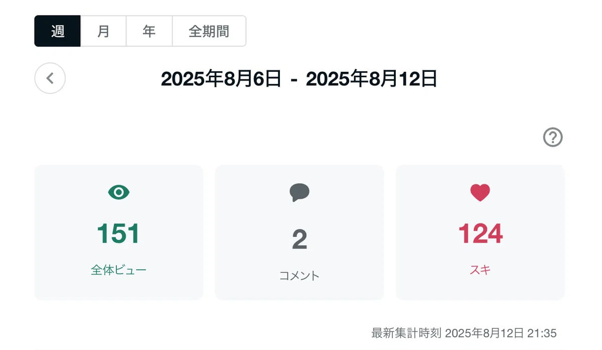Select the 全期間 (all time) tab
This screenshot has height=350, width=602.
click(x=209, y=31)
